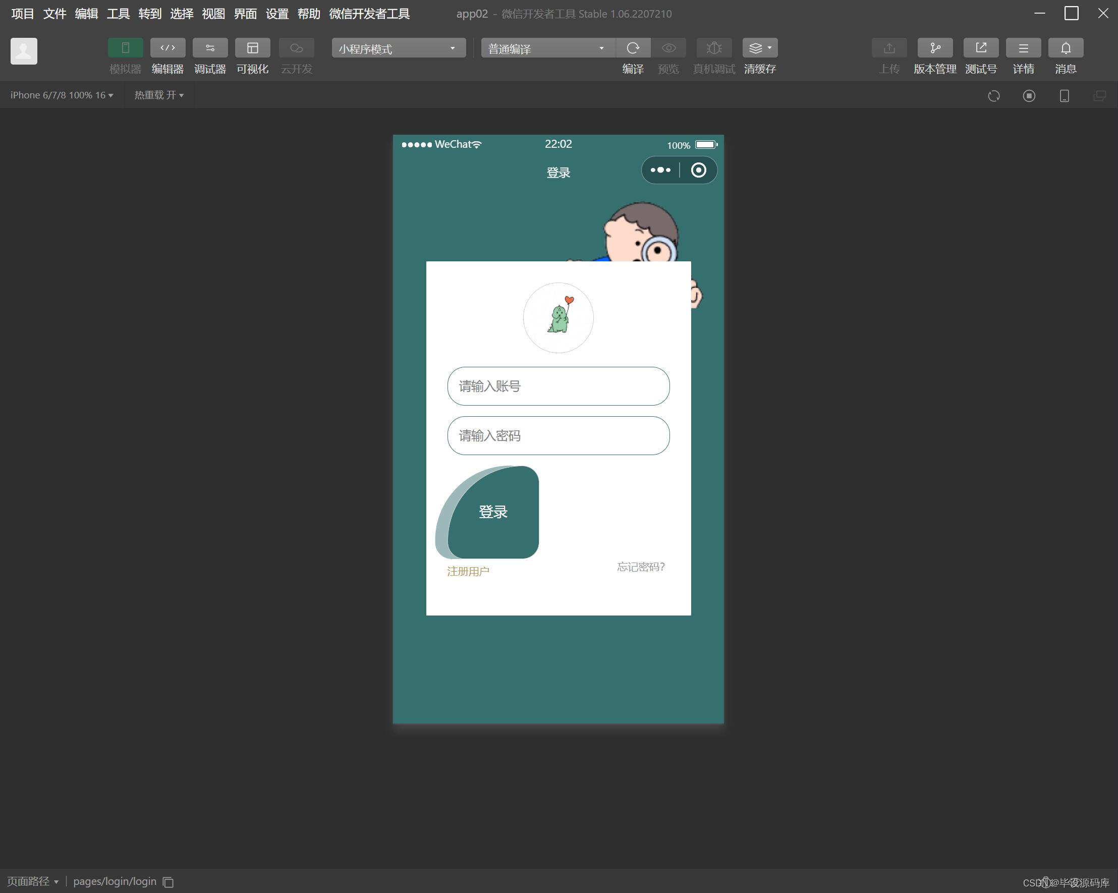Open the messages bell icon
Viewport: 1118px width, 893px height.
click(x=1065, y=48)
